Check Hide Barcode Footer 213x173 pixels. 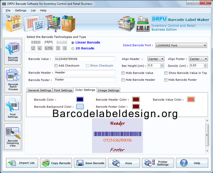166,80
